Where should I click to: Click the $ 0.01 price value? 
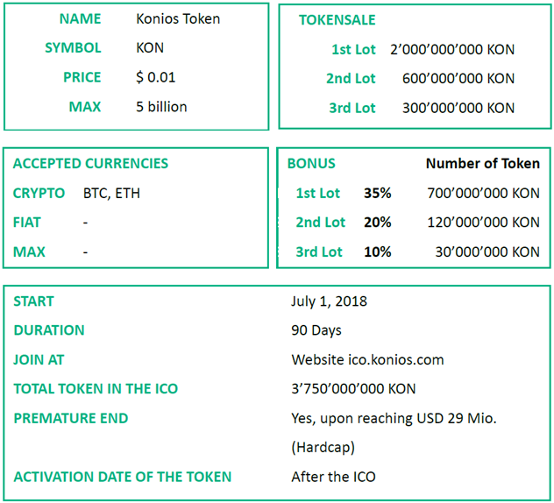pyautogui.click(x=156, y=77)
